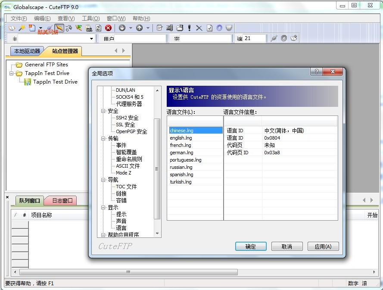Switch to the 站点管理器 tab
Screen dimensions: 383x290
65,51
